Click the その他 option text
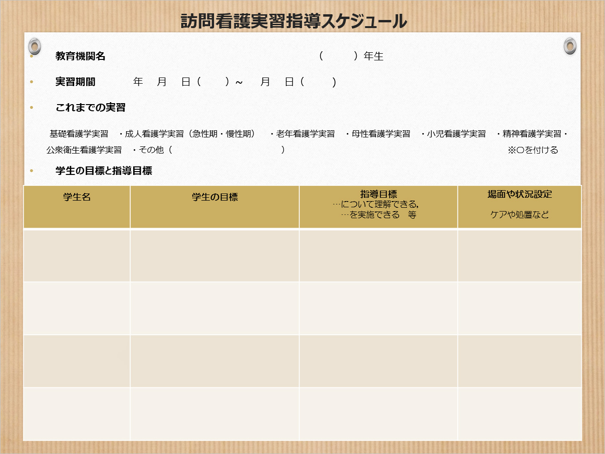The height and width of the screenshot is (454, 605). point(151,150)
